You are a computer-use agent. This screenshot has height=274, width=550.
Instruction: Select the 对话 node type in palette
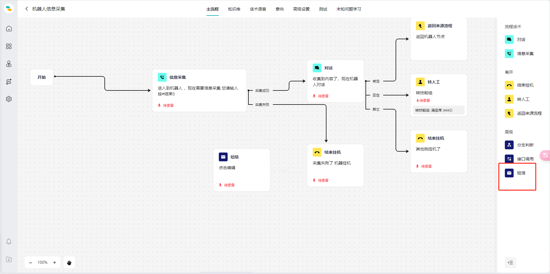(x=515, y=40)
